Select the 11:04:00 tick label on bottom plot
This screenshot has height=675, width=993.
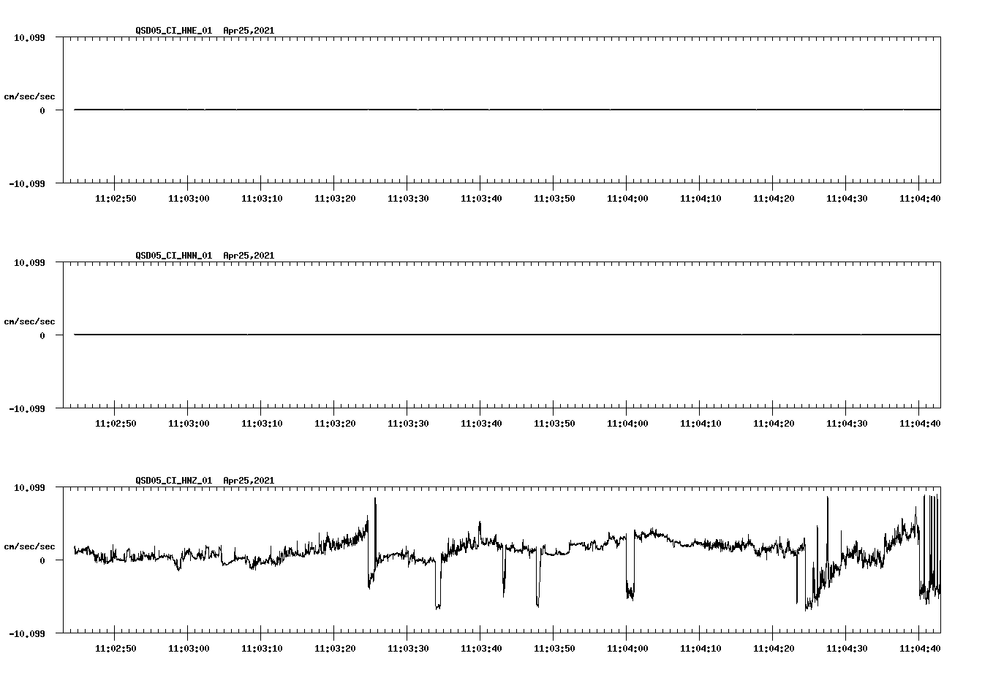(x=628, y=647)
